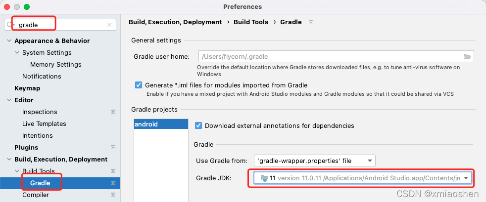Viewport: 486px width, 202px height.
Task: Open the Use Gradle from dropdown
Action: click(x=314, y=161)
